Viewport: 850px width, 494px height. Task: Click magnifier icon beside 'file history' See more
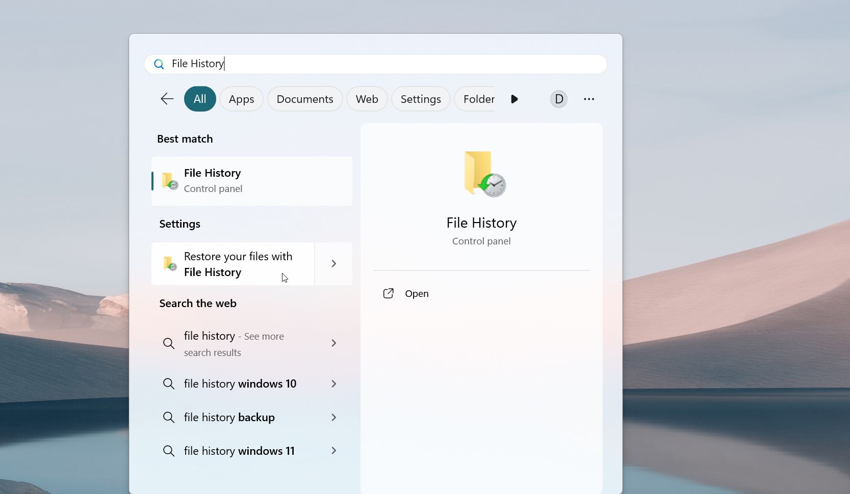[x=169, y=343]
